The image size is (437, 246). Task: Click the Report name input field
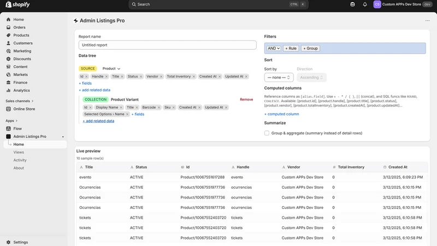click(x=168, y=45)
